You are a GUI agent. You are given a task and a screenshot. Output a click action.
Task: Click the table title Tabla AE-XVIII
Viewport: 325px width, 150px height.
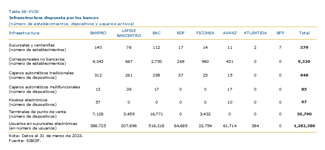point(24,12)
